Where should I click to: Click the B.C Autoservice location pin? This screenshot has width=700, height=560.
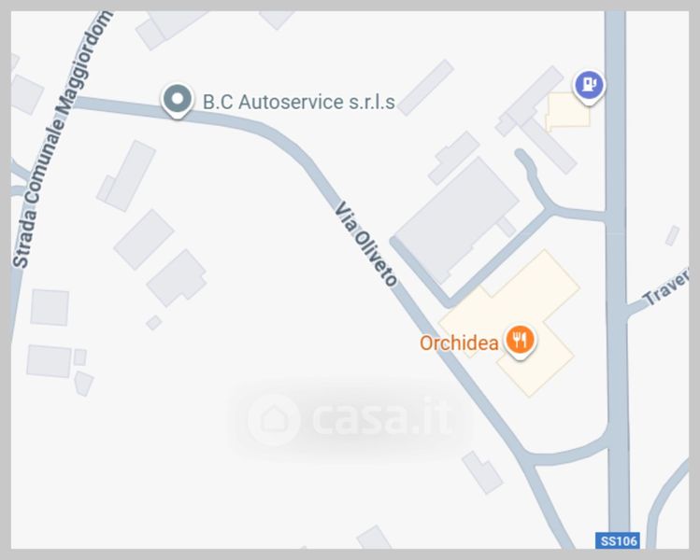[178, 101]
